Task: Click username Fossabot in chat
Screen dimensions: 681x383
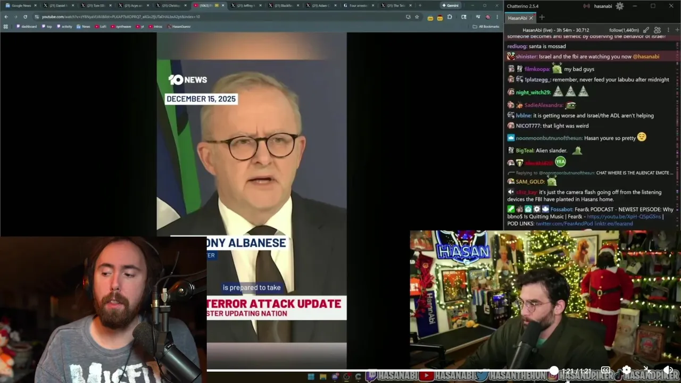Action: tap(562, 210)
